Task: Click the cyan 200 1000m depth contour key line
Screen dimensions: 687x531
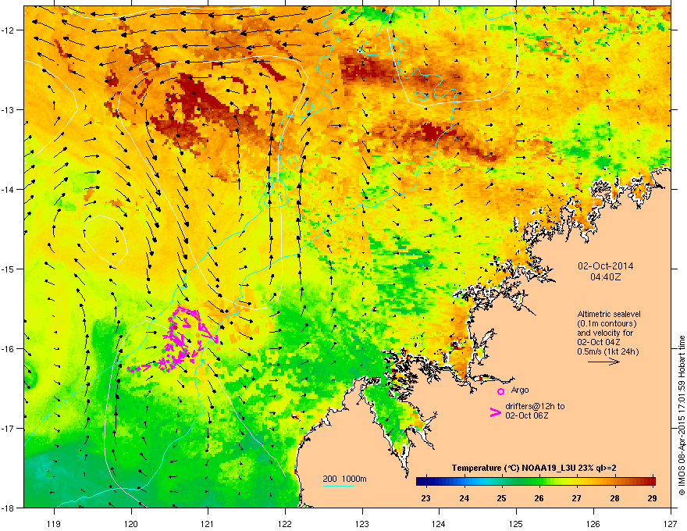Action: pos(339,486)
